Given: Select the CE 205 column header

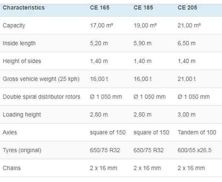Looking at the screenshot, I should tap(188, 7).
